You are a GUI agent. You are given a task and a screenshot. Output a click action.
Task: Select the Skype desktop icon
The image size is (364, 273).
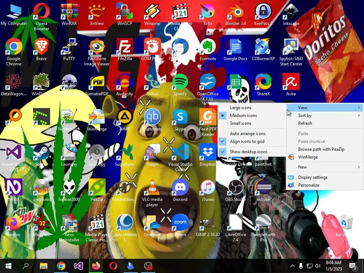click(180, 120)
